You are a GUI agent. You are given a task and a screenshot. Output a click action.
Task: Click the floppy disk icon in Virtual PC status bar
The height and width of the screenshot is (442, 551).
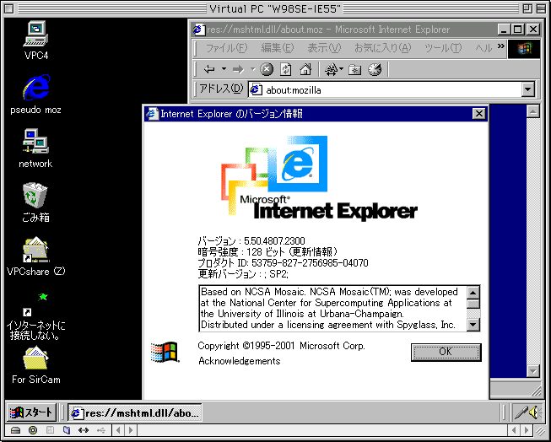[x=50, y=430]
